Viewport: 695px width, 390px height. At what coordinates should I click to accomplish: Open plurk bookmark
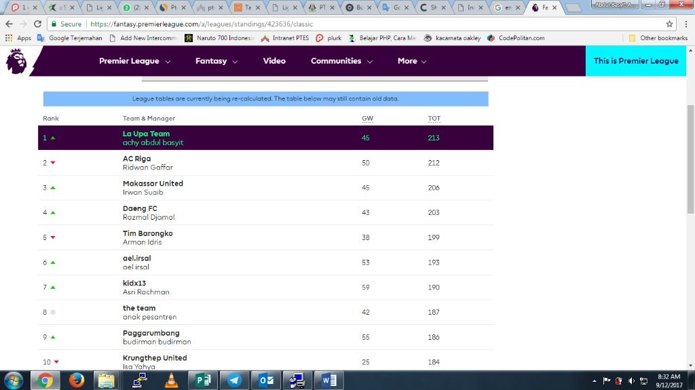pyautogui.click(x=328, y=38)
